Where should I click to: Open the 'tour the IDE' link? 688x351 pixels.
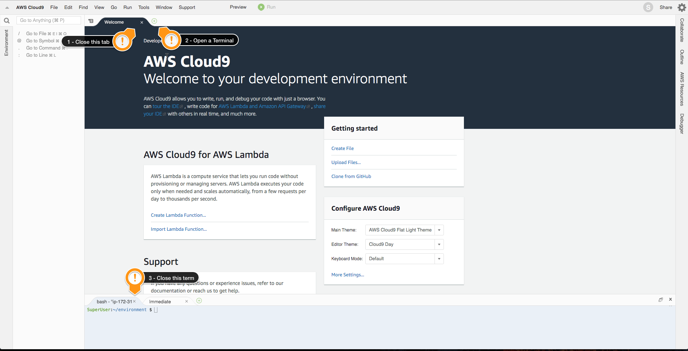pos(166,106)
